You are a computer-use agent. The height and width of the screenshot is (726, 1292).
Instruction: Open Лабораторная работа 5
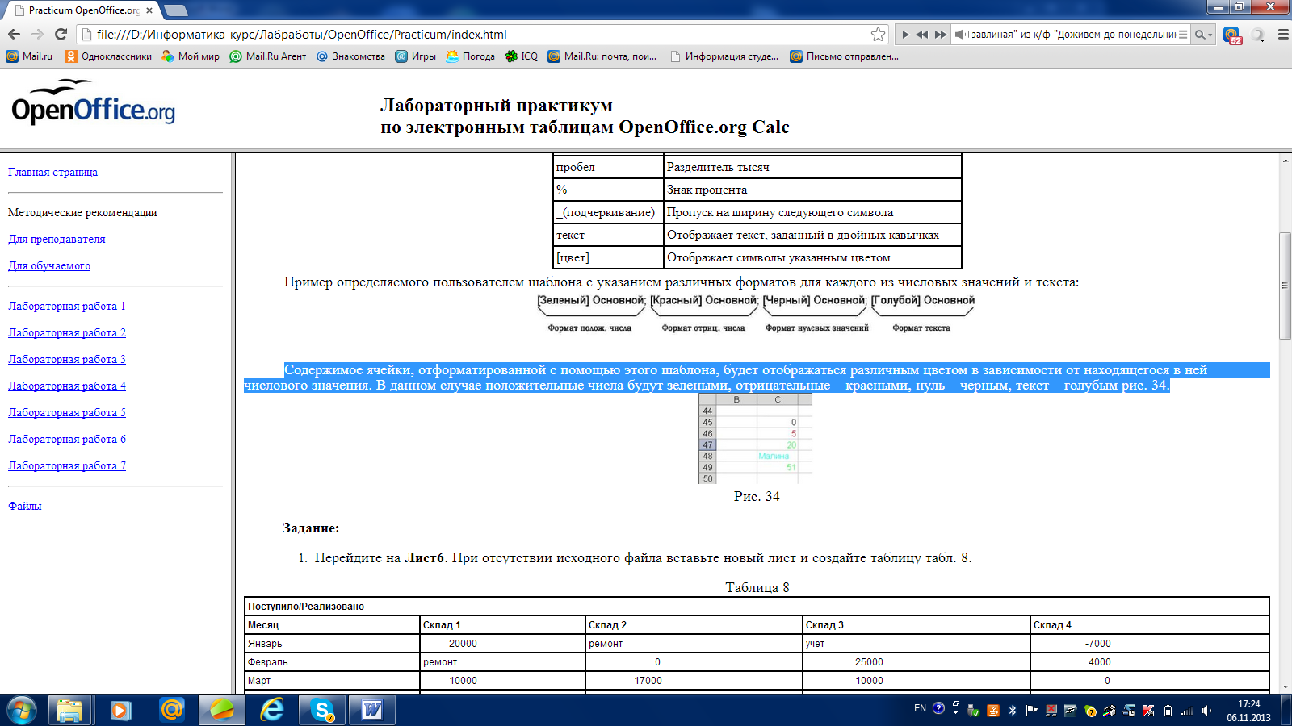[67, 412]
